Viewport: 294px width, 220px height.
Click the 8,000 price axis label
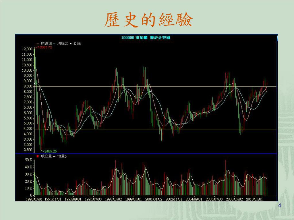click(x=28, y=92)
